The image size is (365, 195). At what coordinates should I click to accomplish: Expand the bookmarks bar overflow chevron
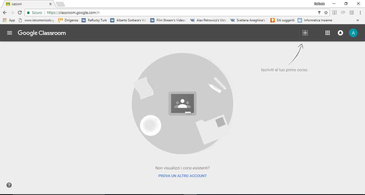(x=358, y=20)
